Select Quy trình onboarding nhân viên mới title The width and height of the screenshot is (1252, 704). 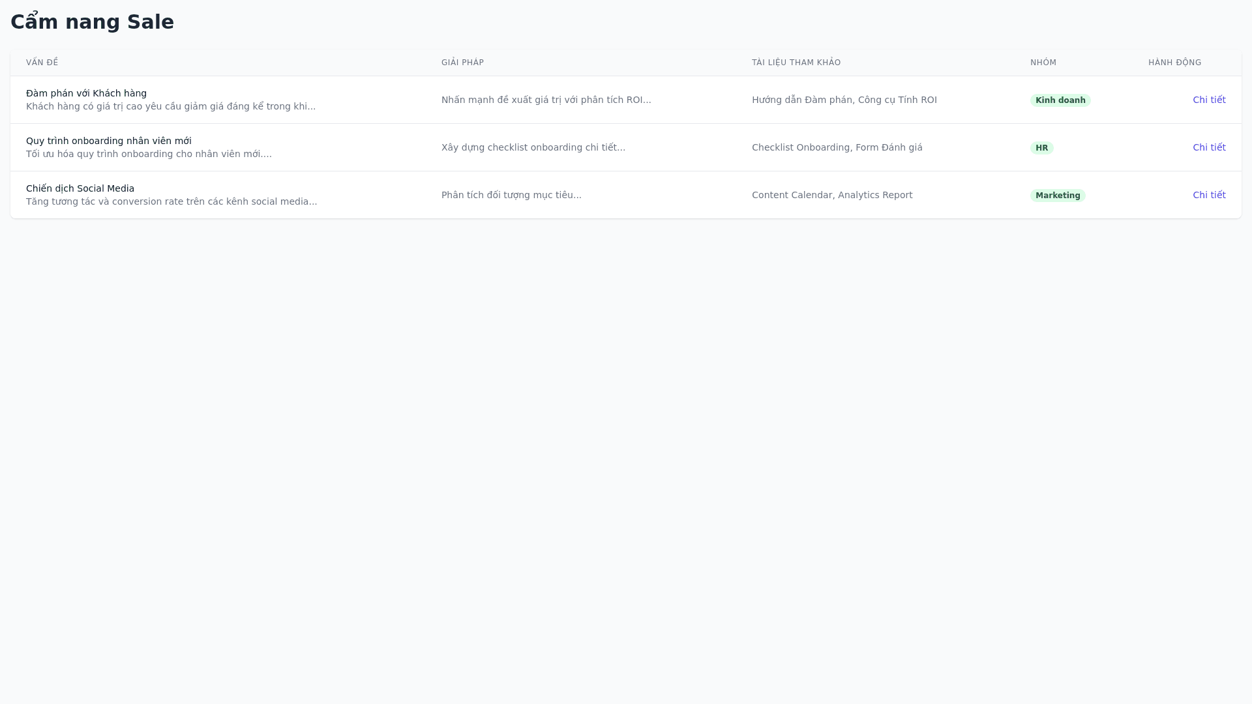pos(109,141)
